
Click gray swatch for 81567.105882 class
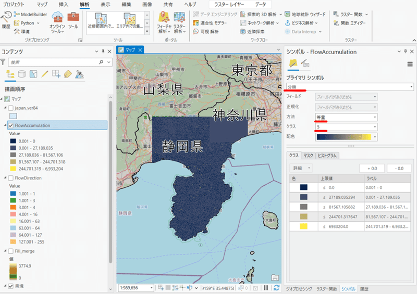(303, 207)
